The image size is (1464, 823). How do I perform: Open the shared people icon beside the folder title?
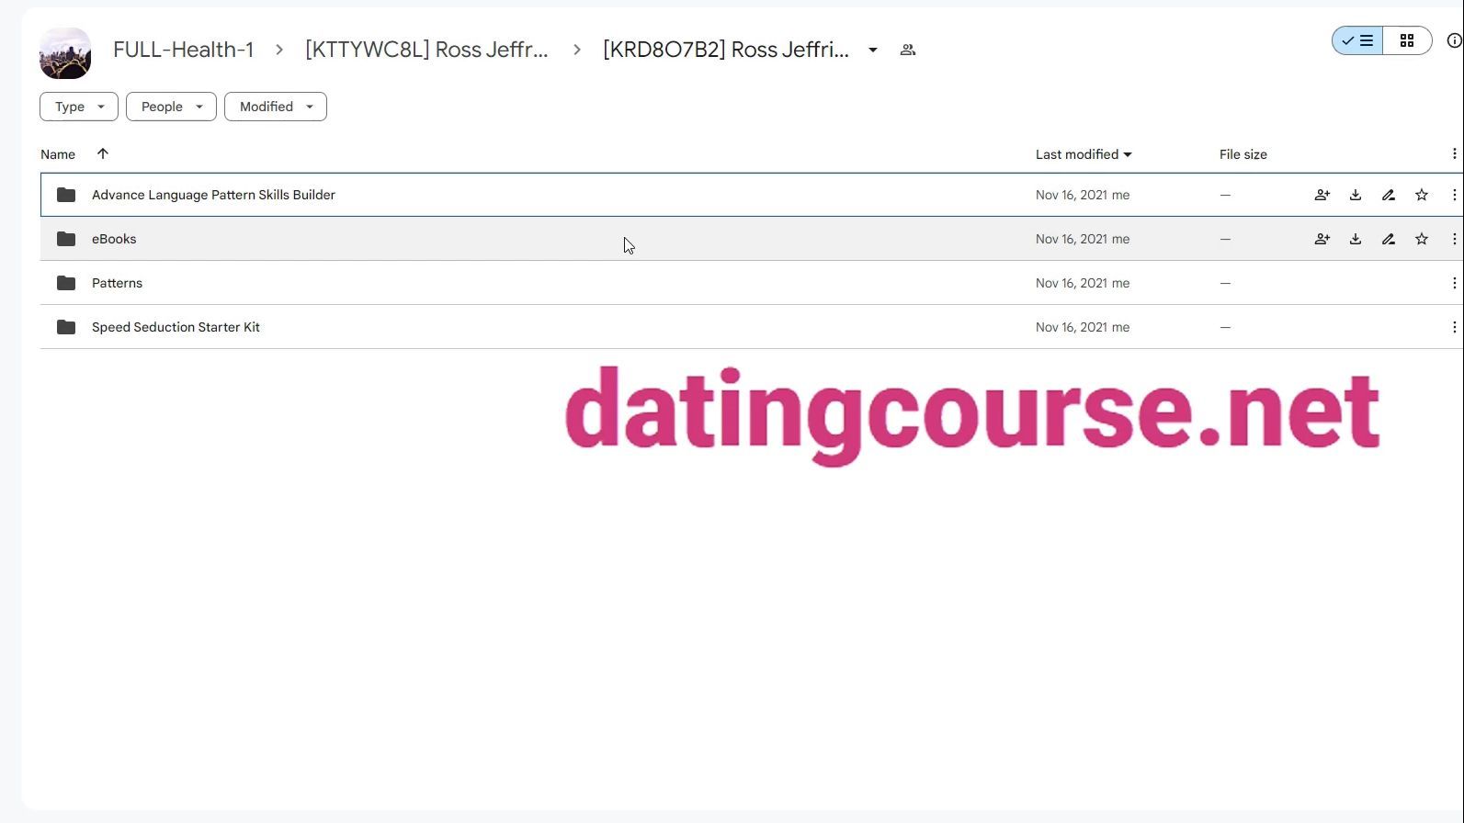coord(908,50)
